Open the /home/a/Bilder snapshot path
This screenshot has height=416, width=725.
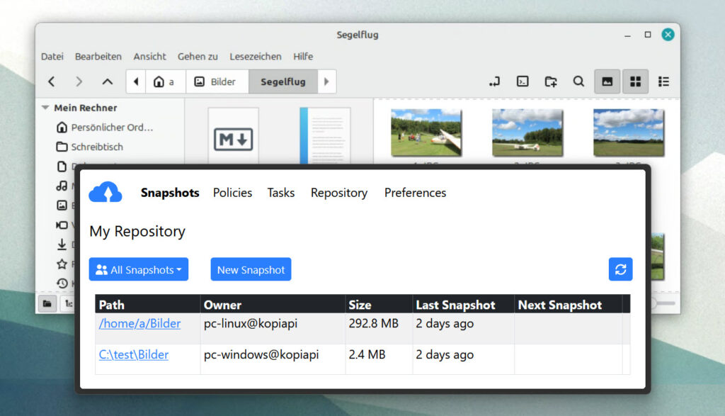click(139, 324)
